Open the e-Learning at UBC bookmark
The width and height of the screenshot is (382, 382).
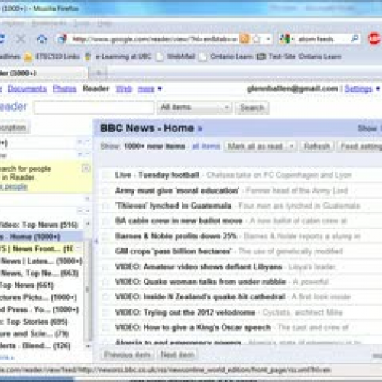pos(118,57)
